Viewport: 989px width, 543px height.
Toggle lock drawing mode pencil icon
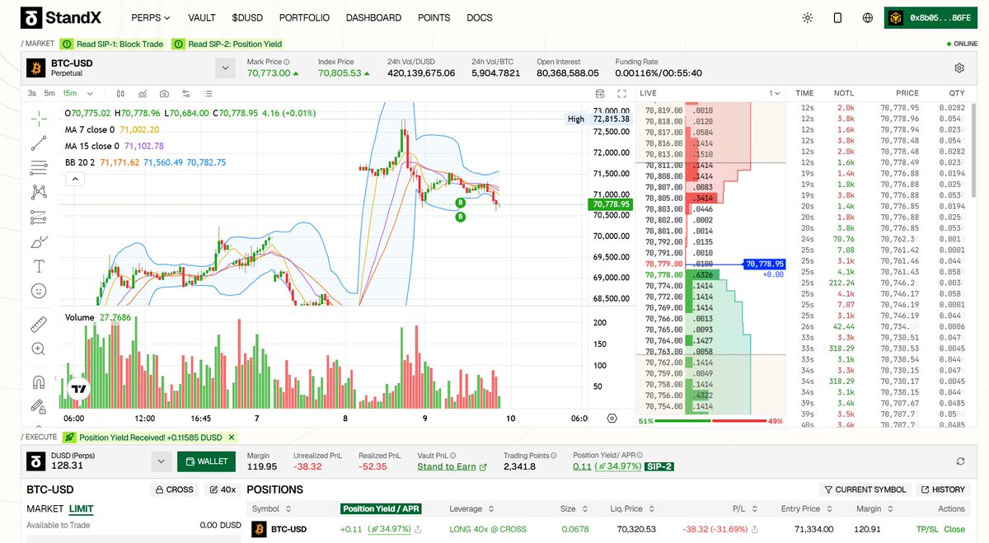click(x=39, y=405)
